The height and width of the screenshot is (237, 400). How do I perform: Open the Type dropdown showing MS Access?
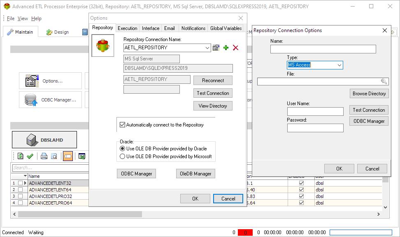click(x=339, y=65)
